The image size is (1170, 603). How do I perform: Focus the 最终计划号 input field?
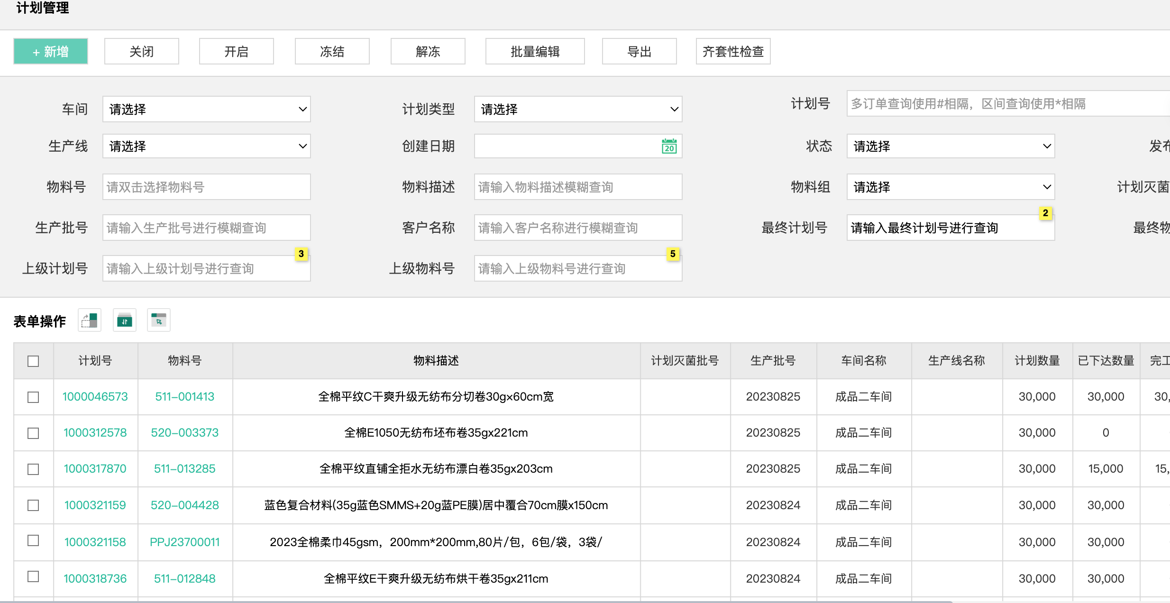(x=951, y=228)
